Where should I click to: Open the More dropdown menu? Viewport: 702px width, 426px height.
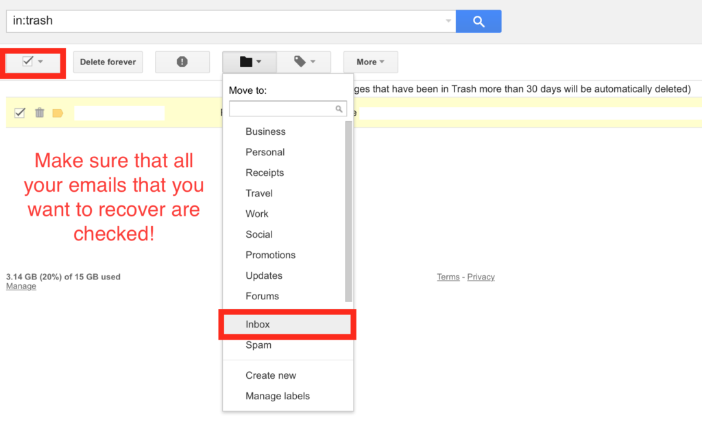(370, 62)
